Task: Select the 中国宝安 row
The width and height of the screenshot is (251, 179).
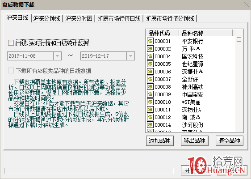Action: click(x=191, y=94)
